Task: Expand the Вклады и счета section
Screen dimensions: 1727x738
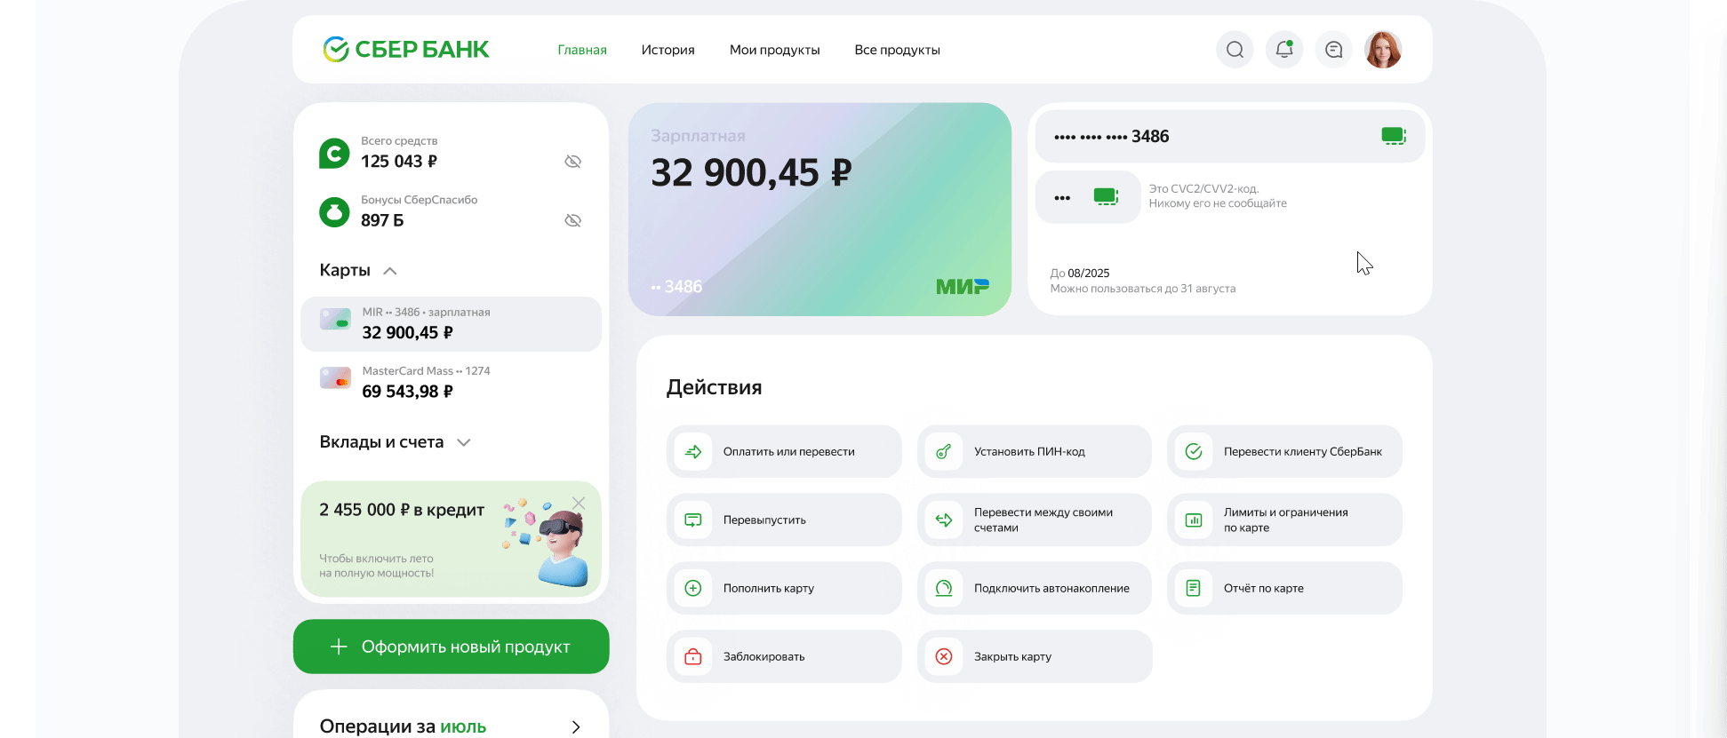Action: 464,442
